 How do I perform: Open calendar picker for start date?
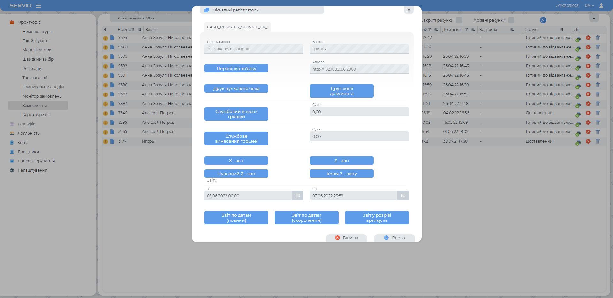[297, 196]
